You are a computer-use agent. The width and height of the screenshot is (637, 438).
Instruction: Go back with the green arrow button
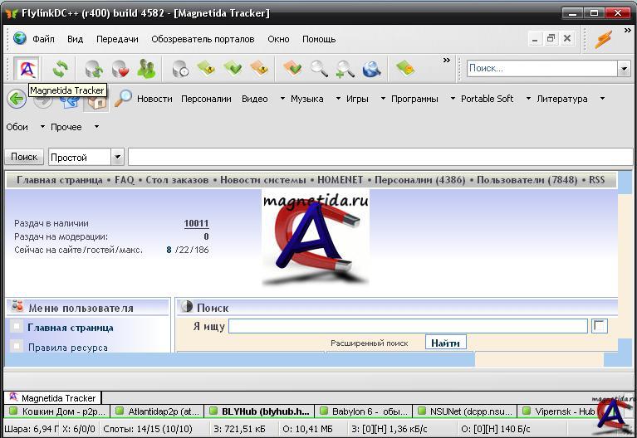click(x=16, y=99)
